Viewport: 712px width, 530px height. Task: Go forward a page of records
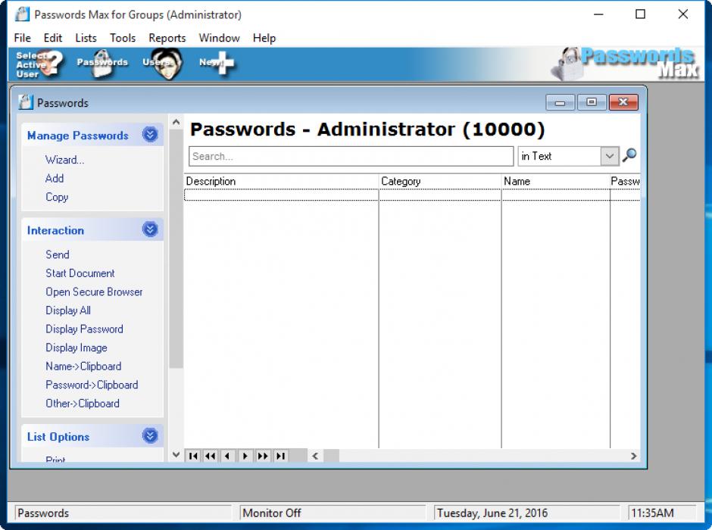point(263,456)
